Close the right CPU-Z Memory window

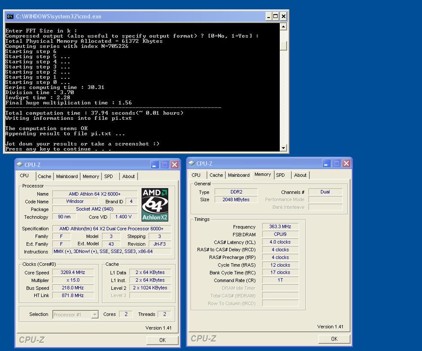click(x=346, y=163)
